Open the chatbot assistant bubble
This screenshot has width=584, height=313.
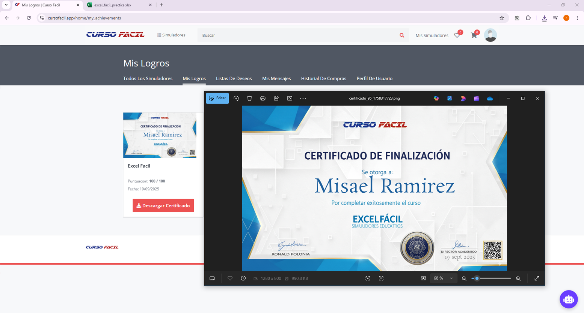[x=569, y=299]
